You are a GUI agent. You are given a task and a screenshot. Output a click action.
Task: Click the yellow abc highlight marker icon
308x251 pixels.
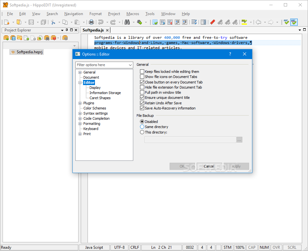click(244, 22)
